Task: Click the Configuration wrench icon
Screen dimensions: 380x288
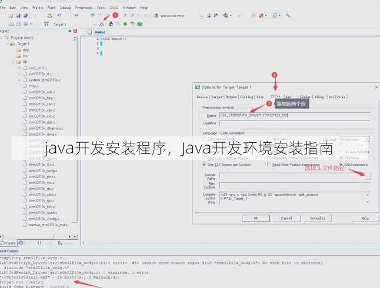Action: 288,16
